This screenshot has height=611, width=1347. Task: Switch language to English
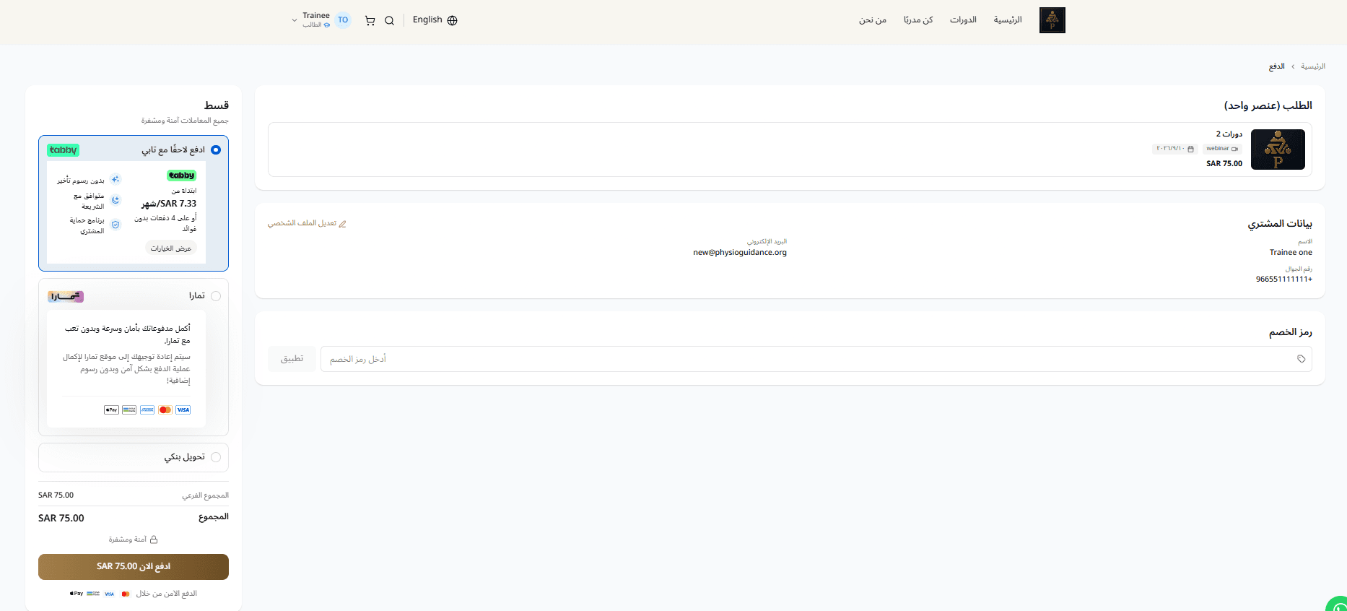coord(427,20)
